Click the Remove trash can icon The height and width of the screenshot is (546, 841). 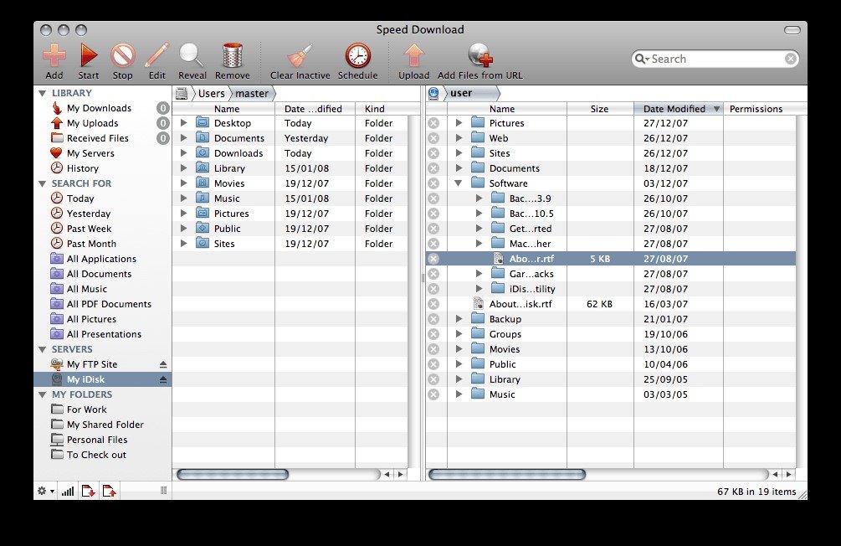tap(233, 55)
